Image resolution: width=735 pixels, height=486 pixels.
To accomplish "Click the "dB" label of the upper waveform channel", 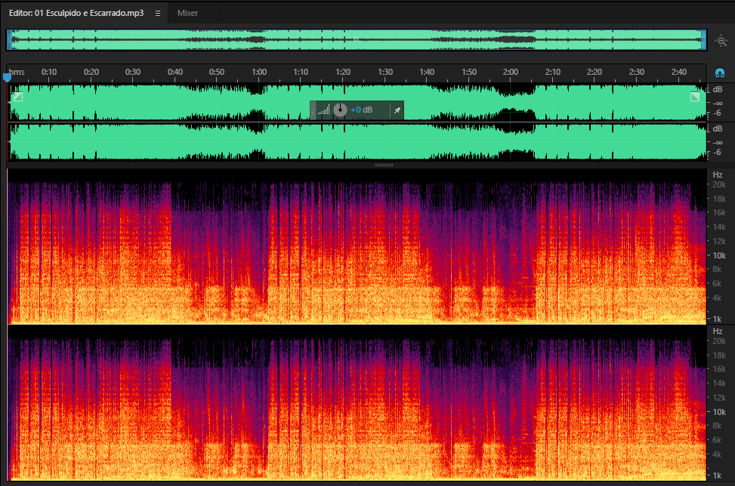I will [717, 90].
